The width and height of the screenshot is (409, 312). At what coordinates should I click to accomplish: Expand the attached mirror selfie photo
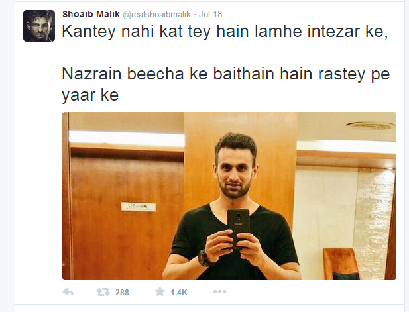click(x=229, y=196)
